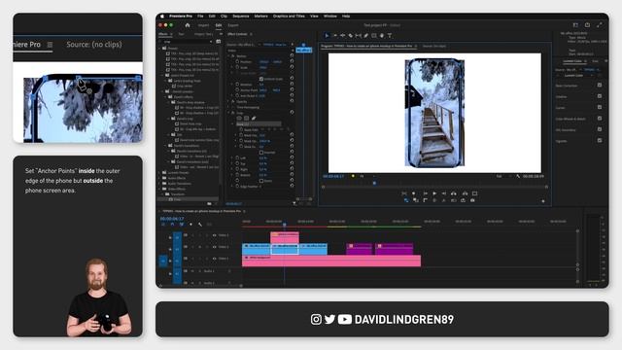
Task: Switch to the Import tab
Action: coord(203,25)
